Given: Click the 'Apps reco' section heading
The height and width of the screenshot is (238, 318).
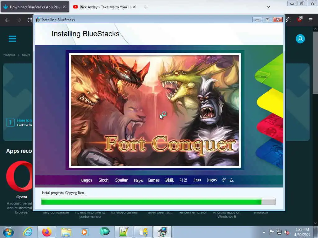Looking at the screenshot, I should [x=19, y=151].
